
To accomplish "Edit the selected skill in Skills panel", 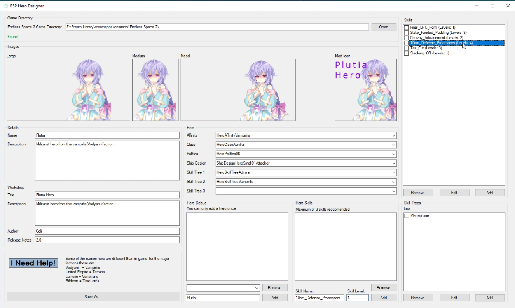I will pos(454,192).
